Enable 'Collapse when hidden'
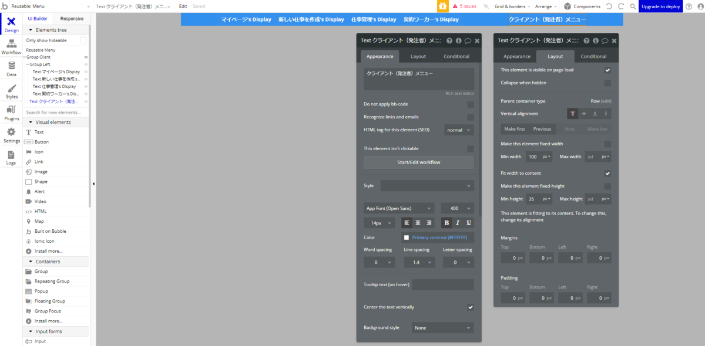This screenshot has height=346, width=705. (x=607, y=83)
